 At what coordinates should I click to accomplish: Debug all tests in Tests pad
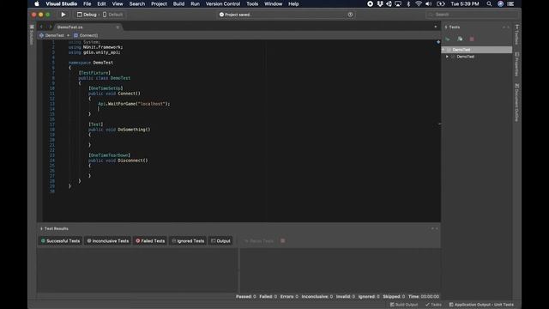coord(460,39)
